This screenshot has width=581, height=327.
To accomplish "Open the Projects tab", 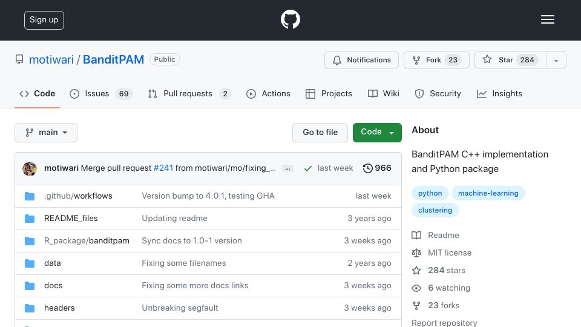I will (329, 93).
